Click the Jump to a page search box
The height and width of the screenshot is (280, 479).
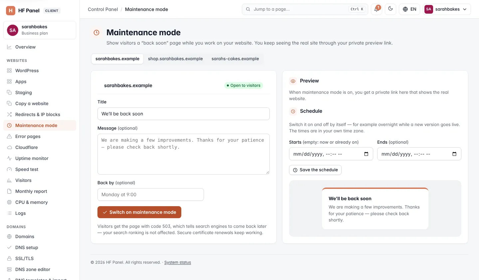pos(305,9)
